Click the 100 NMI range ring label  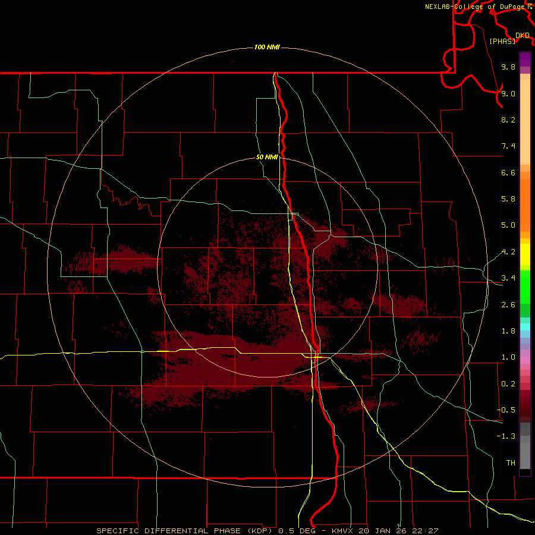[x=267, y=47]
